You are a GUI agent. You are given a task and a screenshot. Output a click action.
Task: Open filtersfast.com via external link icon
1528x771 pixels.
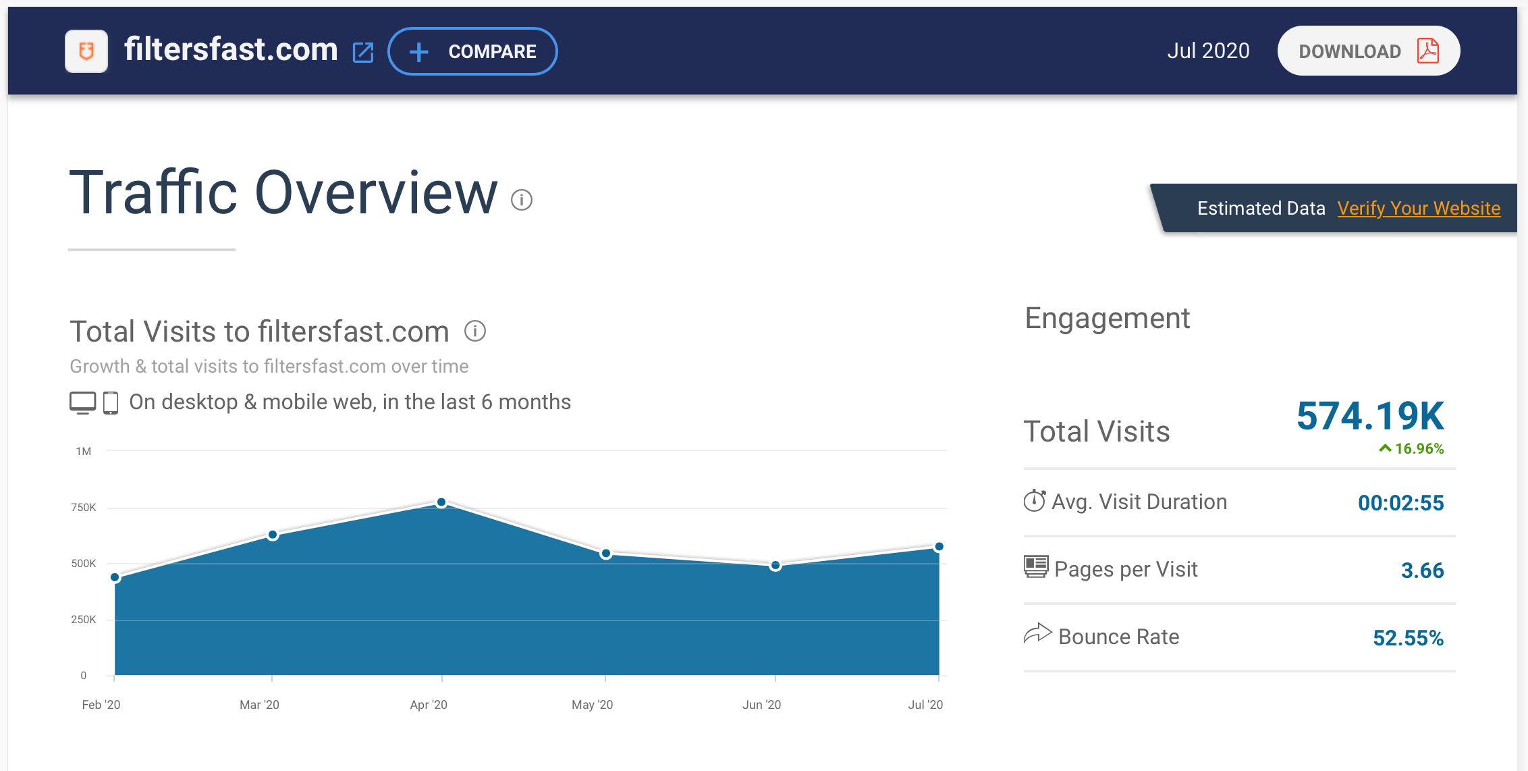pos(363,52)
